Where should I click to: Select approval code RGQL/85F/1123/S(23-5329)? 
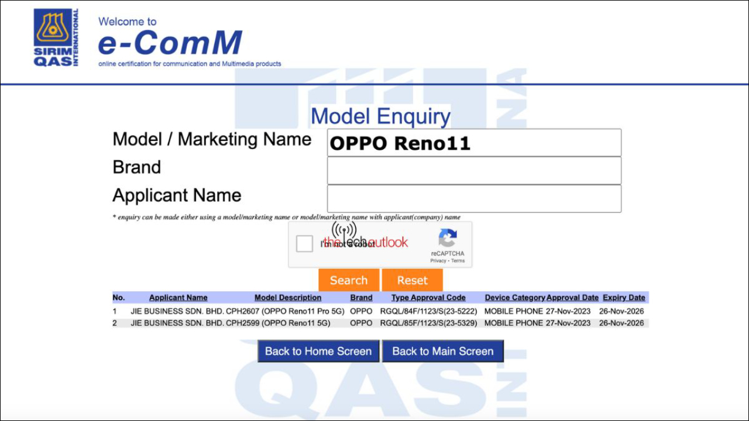pyautogui.click(x=428, y=323)
